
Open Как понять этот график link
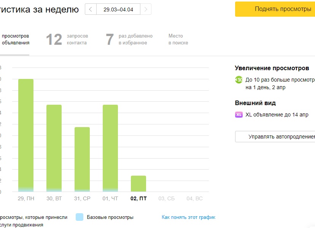tap(188, 217)
